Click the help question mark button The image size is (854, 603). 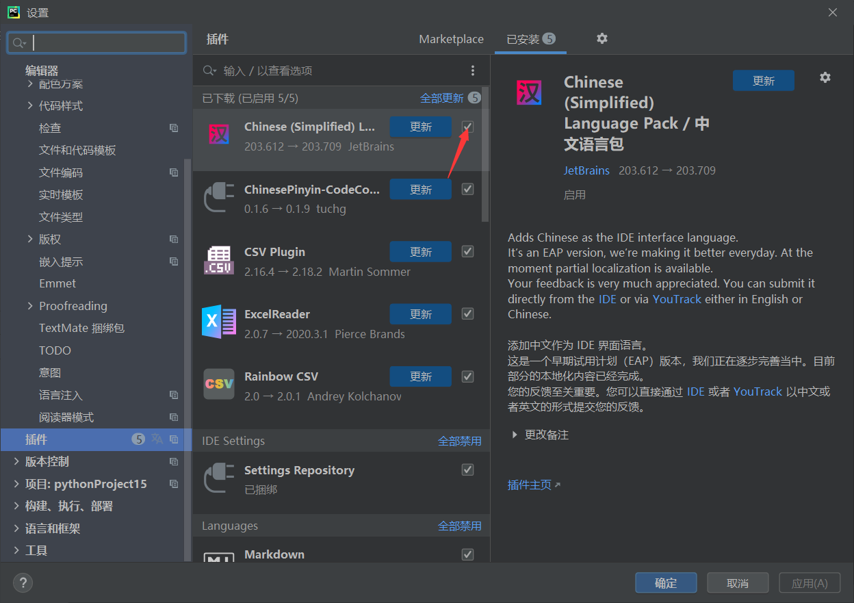coord(23,582)
